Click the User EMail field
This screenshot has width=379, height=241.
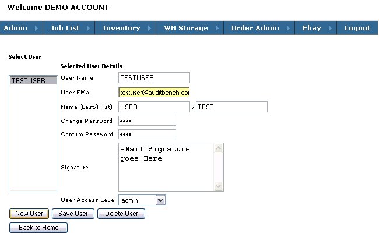click(x=154, y=93)
